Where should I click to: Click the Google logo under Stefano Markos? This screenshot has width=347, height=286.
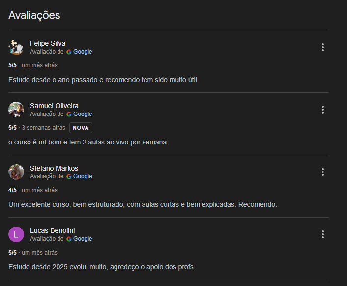coord(69,176)
